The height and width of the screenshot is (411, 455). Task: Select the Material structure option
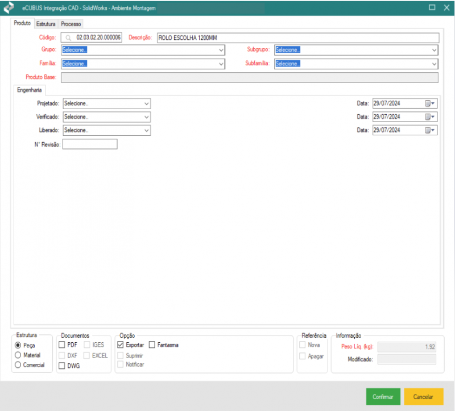click(18, 355)
